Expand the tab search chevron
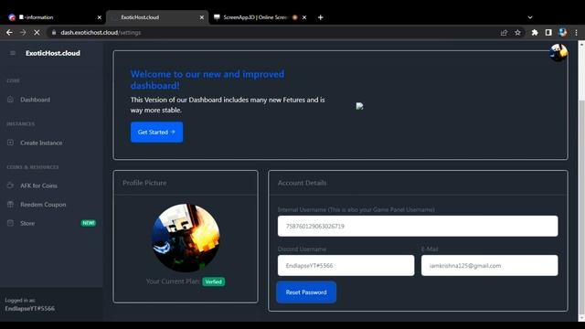The image size is (585, 329). (530, 17)
